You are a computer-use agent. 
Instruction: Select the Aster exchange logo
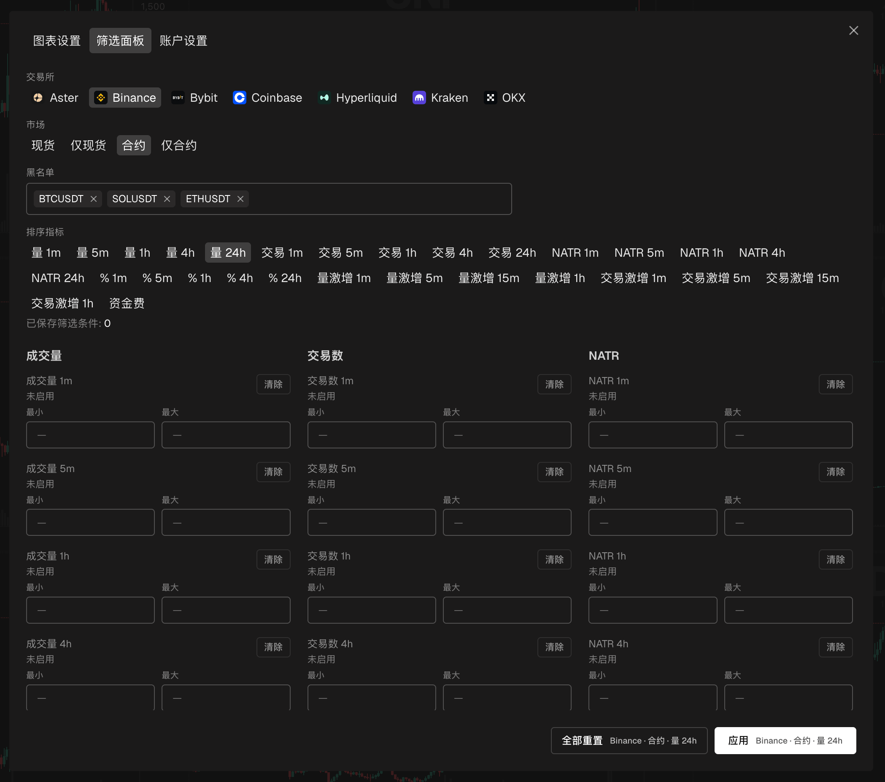pos(38,98)
